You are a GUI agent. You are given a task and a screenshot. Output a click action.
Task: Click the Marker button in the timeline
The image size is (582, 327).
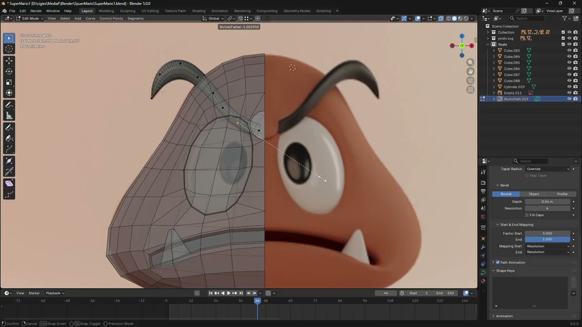[x=34, y=293]
